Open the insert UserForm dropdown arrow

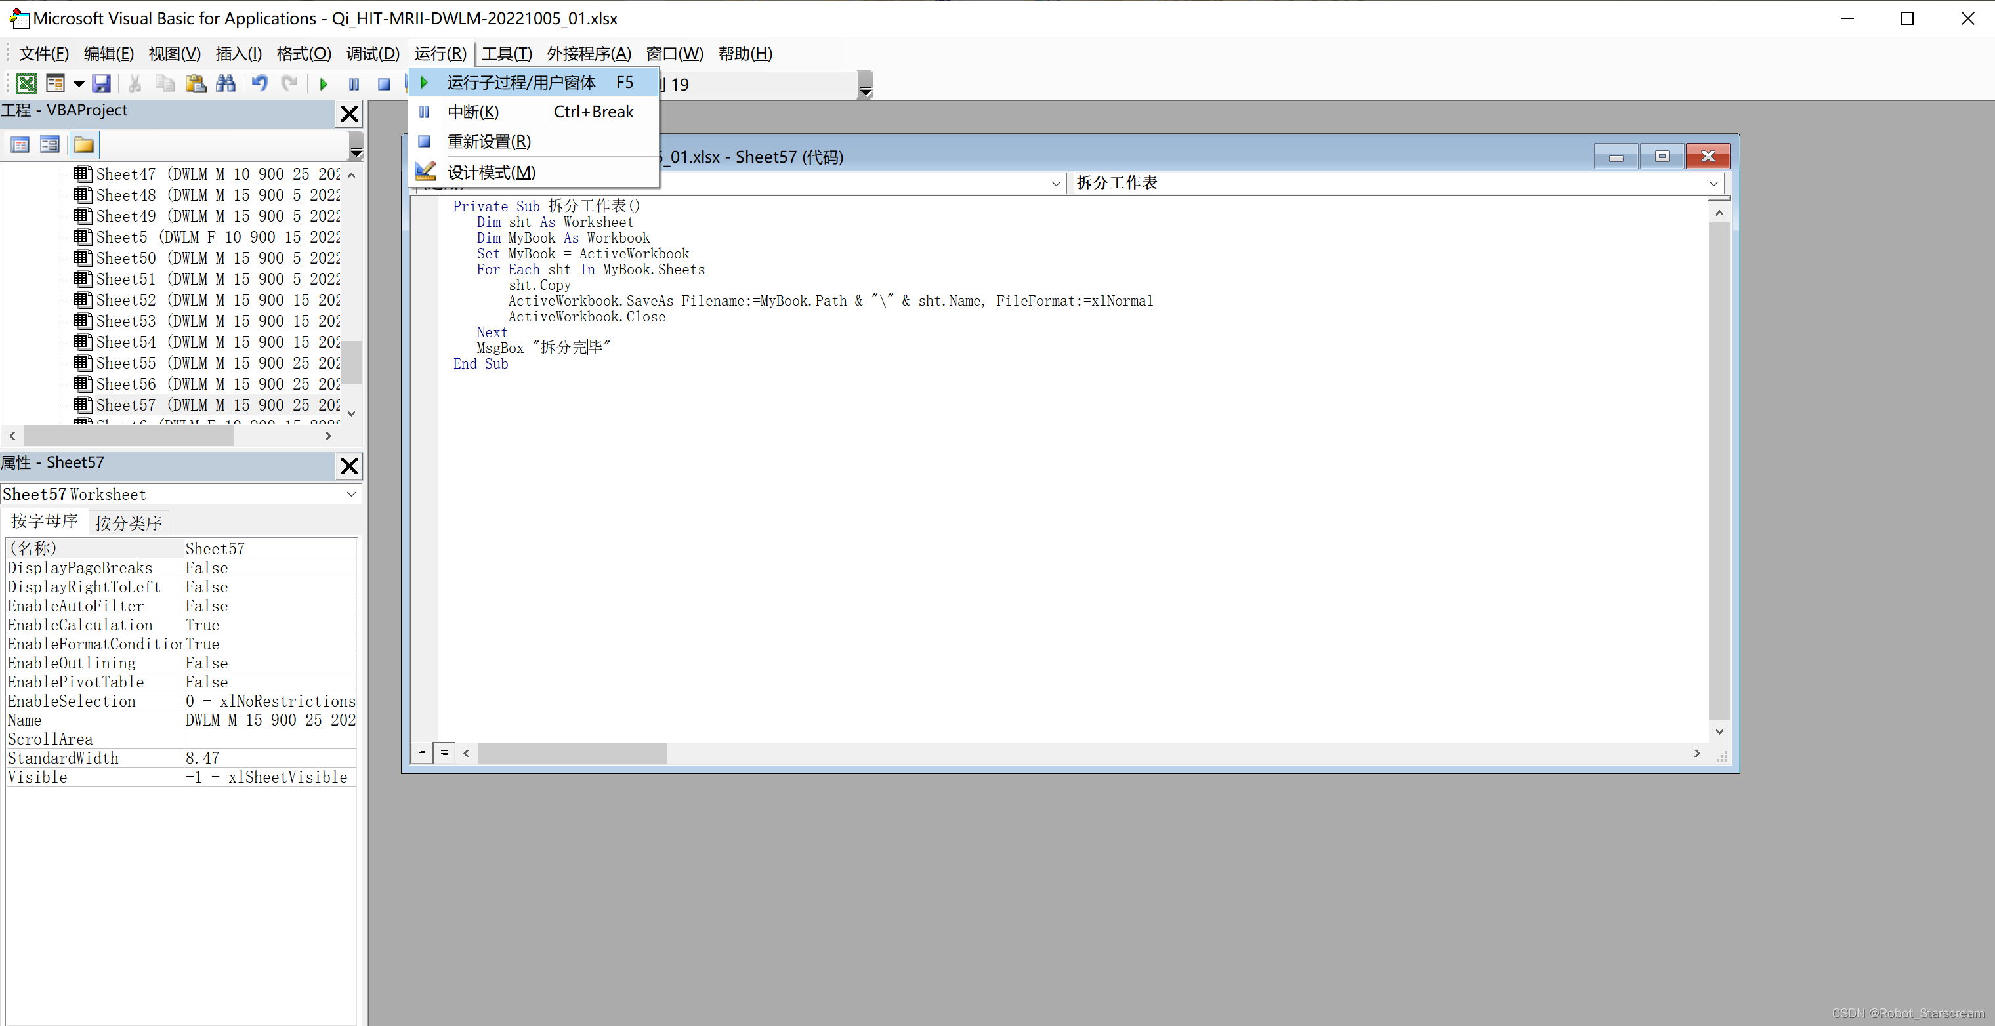(78, 83)
